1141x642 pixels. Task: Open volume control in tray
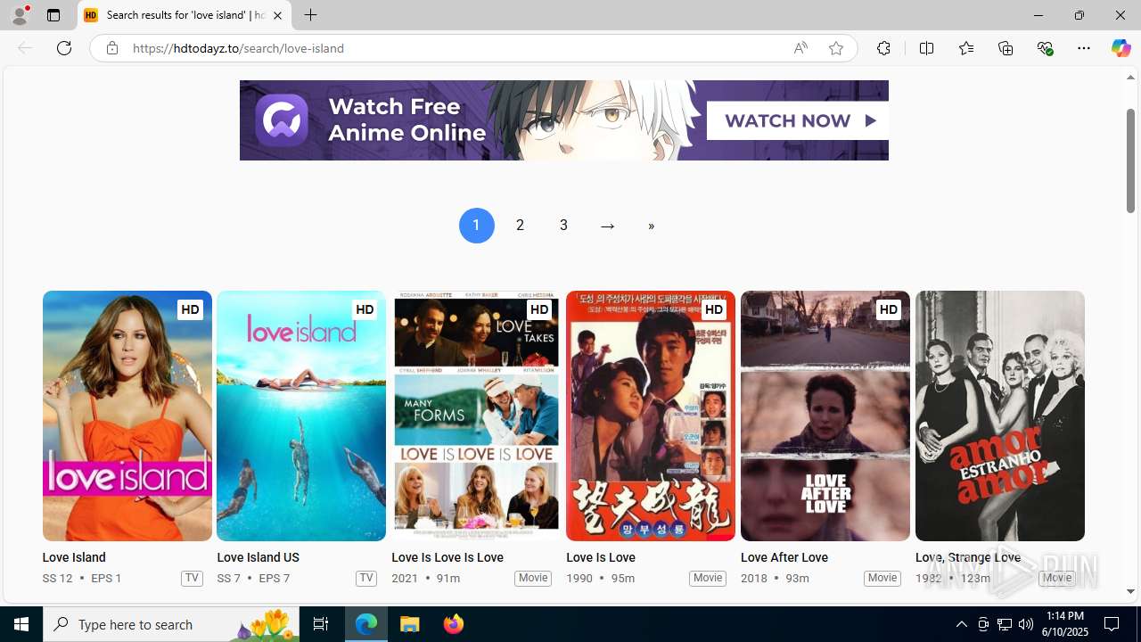(1026, 624)
